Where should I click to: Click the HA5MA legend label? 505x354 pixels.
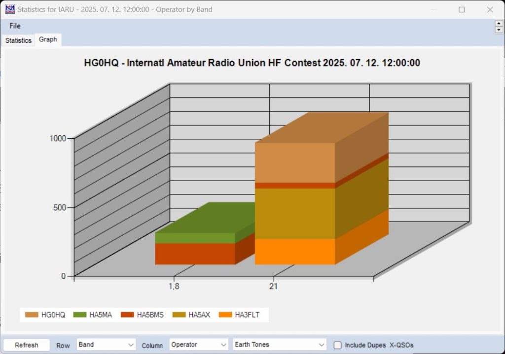click(x=101, y=315)
